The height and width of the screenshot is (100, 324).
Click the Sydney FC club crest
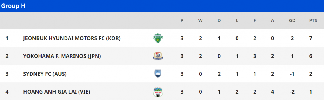(158, 74)
